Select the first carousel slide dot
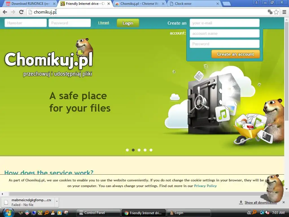Image resolution: width=289 pixels, height=217 pixels. point(127,150)
